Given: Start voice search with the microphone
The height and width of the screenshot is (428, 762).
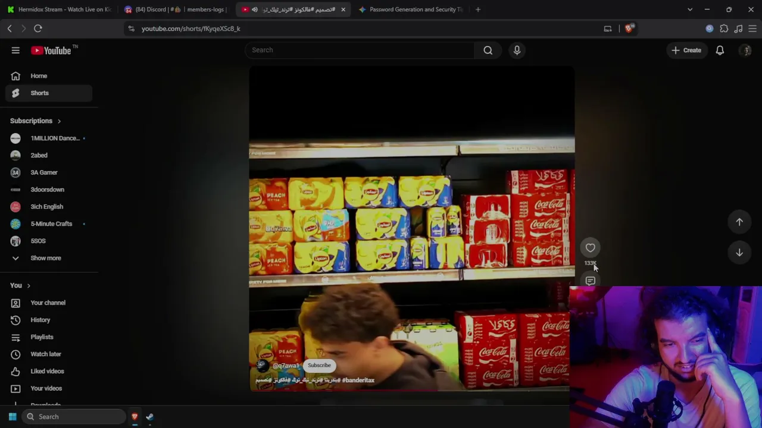Looking at the screenshot, I should point(517,50).
